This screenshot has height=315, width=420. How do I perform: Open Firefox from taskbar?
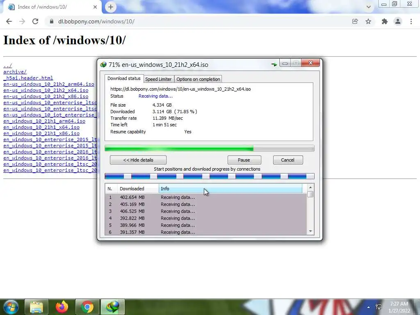tap(62, 307)
